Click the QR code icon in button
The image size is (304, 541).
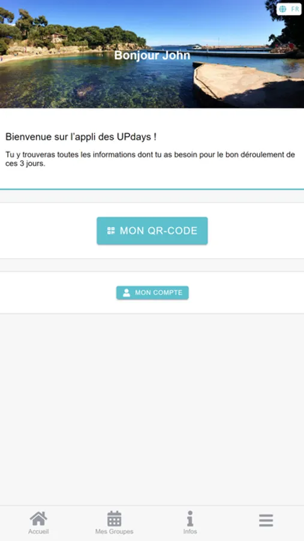coord(111,231)
